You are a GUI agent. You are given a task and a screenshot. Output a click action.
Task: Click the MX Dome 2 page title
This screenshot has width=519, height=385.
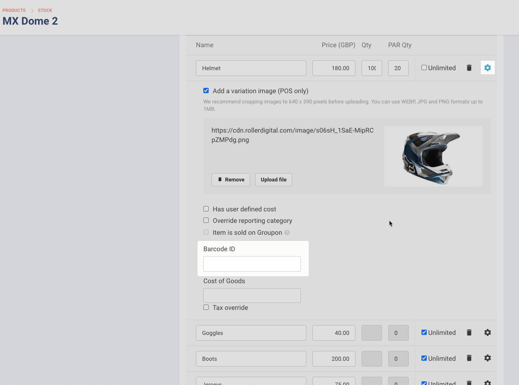click(x=30, y=21)
